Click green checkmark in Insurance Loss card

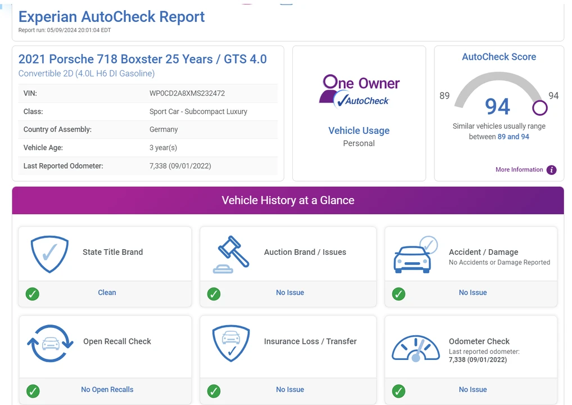coord(214,391)
